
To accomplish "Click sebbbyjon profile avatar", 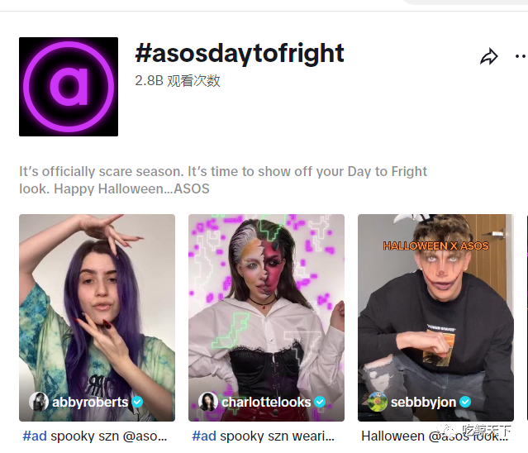I will tap(378, 402).
